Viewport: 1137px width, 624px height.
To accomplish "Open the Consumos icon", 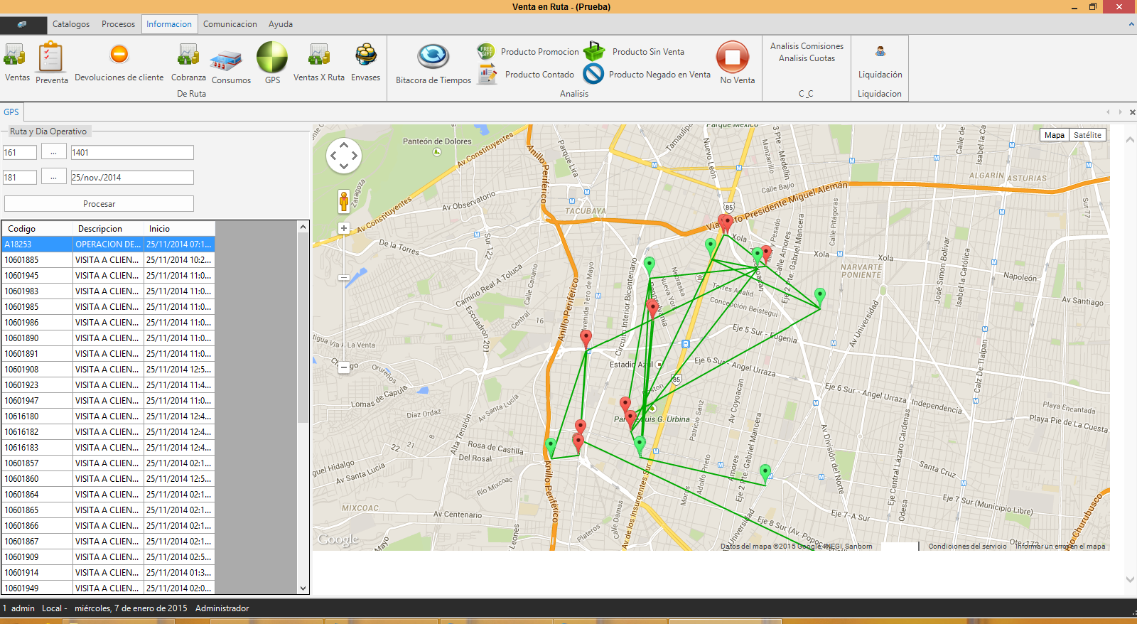I will [x=226, y=60].
